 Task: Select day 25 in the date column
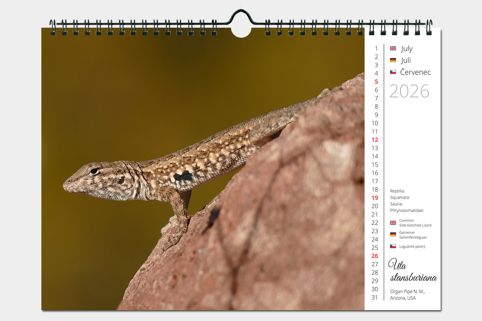tap(375, 248)
